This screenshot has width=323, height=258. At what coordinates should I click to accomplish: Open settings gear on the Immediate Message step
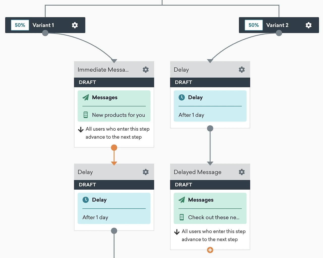coord(146,69)
